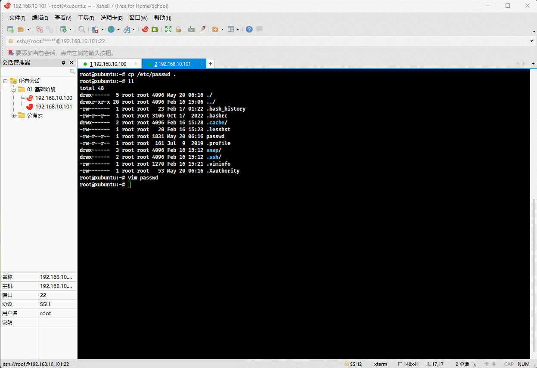Collapse the 所有会话 tree node

tap(6, 81)
